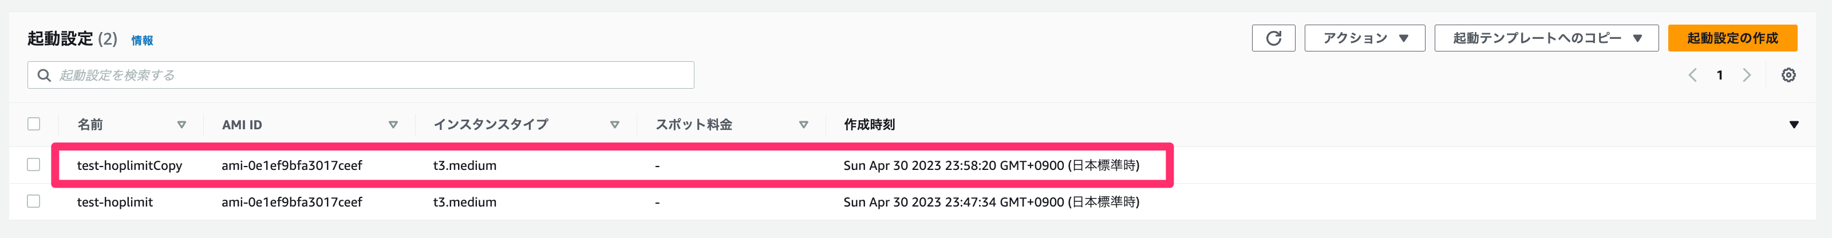Sort by 名前 column arrow
This screenshot has height=238, width=1832.
[181, 125]
